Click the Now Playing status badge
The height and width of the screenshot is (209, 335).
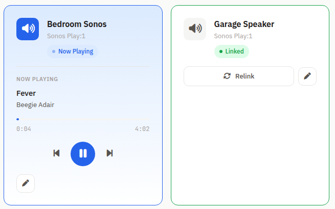coord(72,51)
